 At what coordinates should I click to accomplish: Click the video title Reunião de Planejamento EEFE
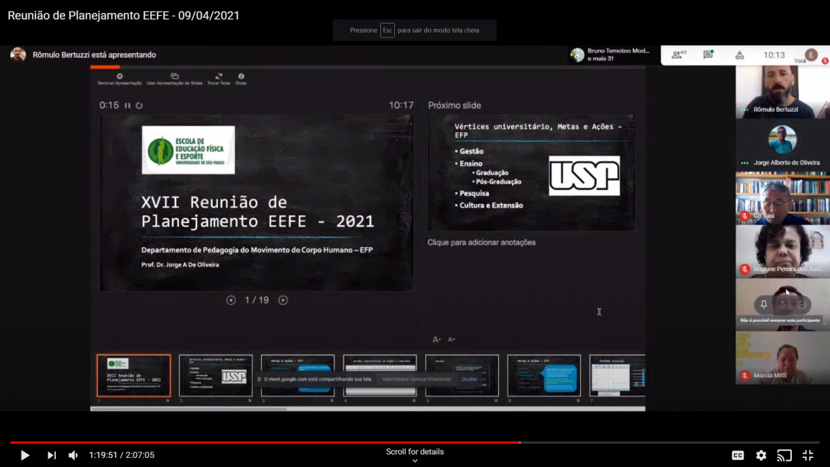coord(124,15)
